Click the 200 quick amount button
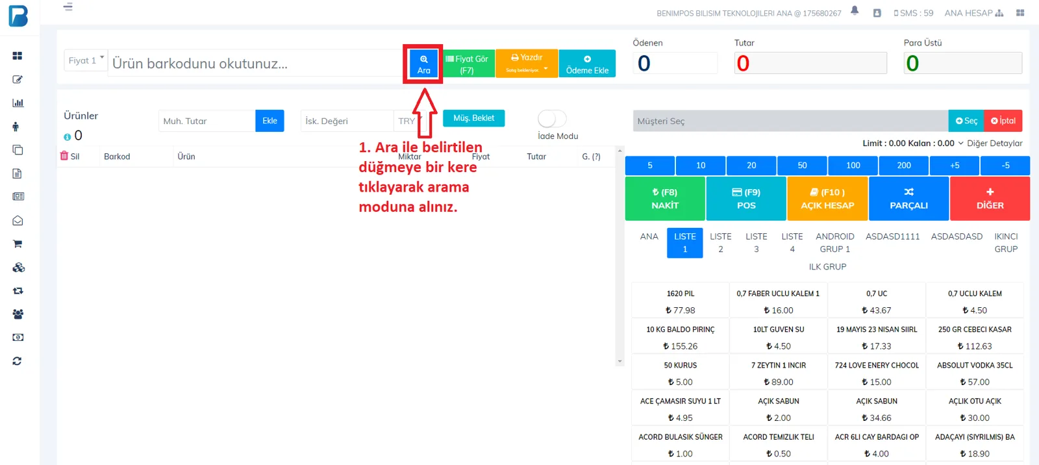1039x465 pixels. pos(904,166)
